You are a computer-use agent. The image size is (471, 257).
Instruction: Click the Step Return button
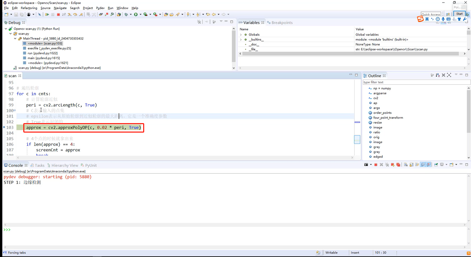pyautogui.click(x=81, y=15)
